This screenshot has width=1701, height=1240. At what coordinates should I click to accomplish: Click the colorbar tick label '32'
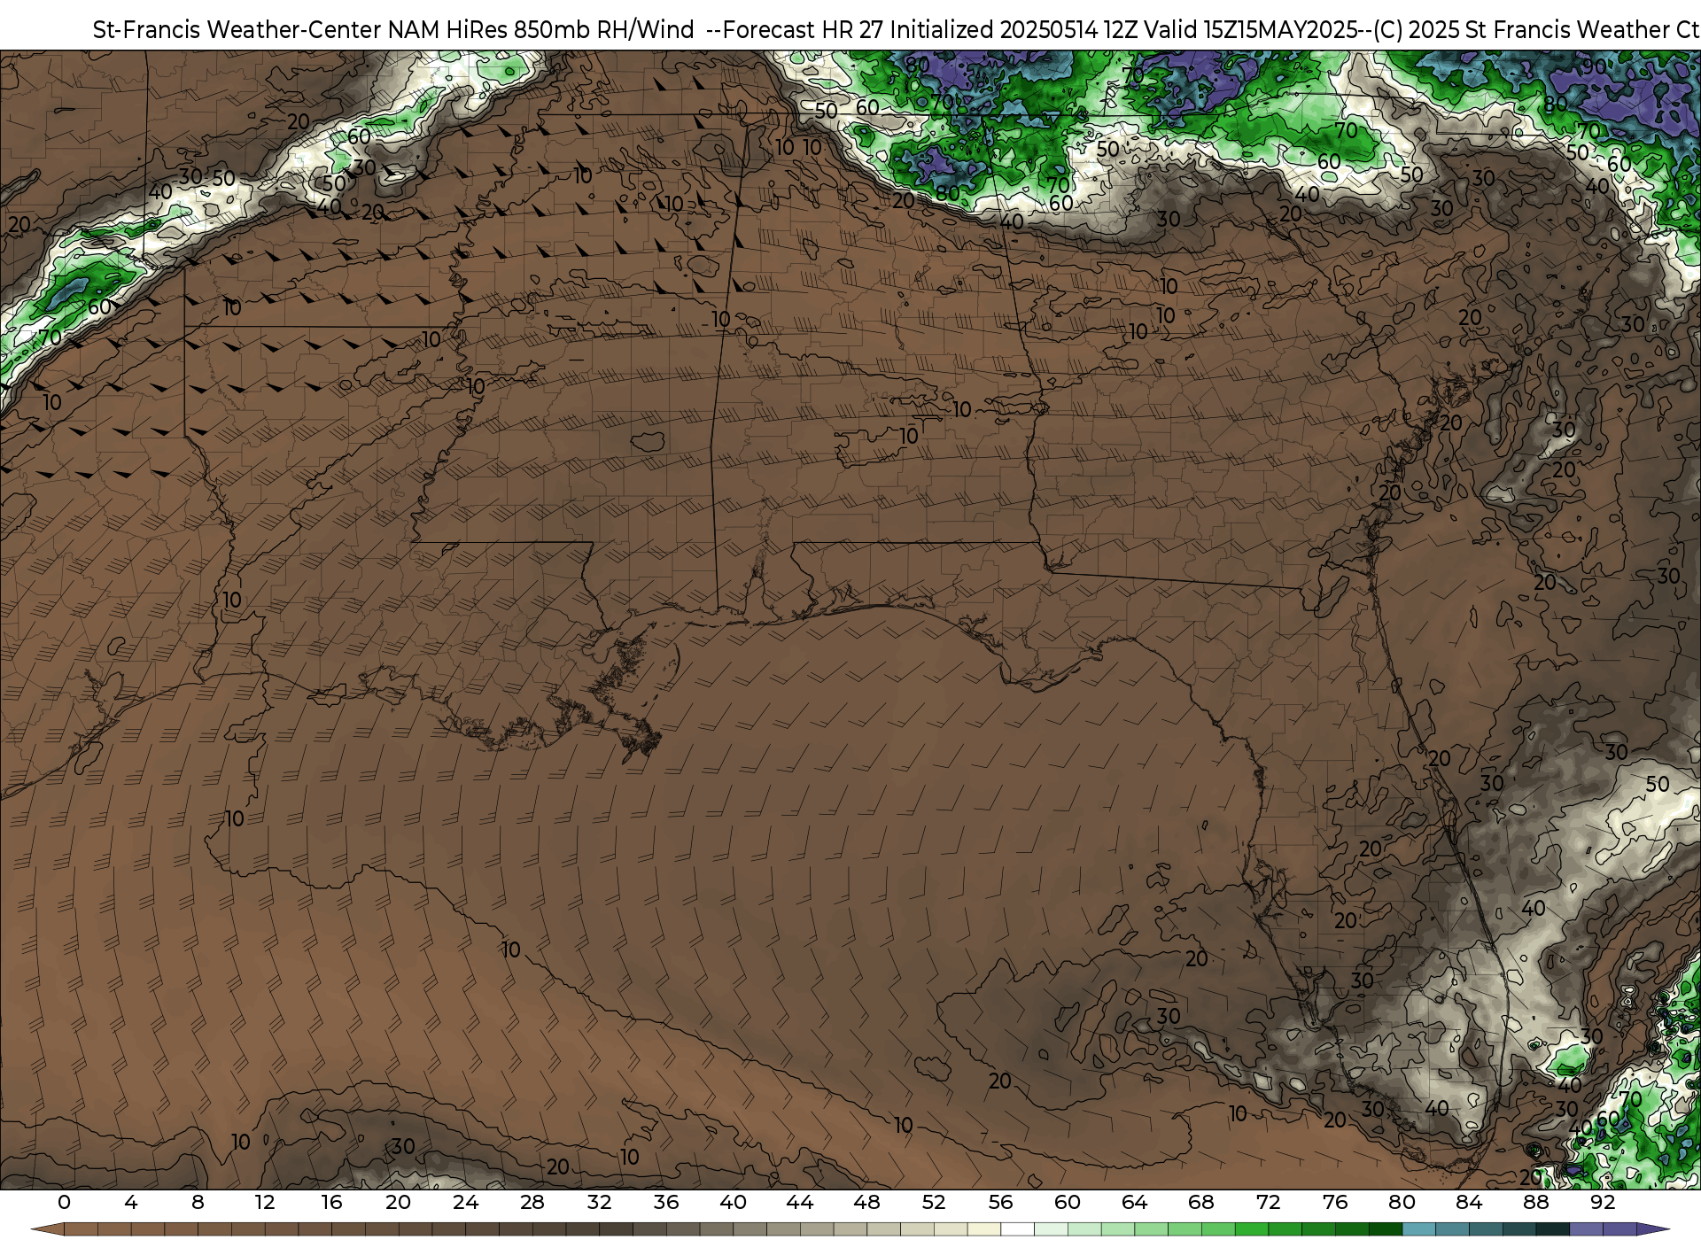click(599, 1202)
